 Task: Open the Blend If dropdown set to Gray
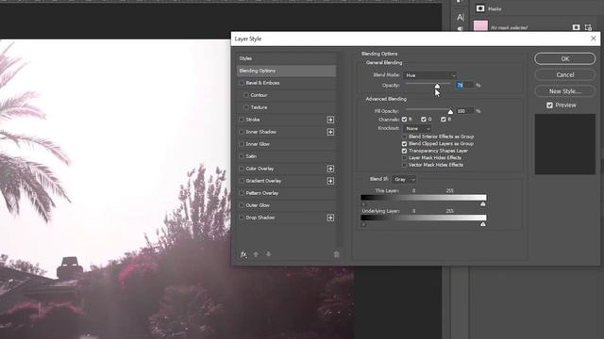(x=404, y=180)
